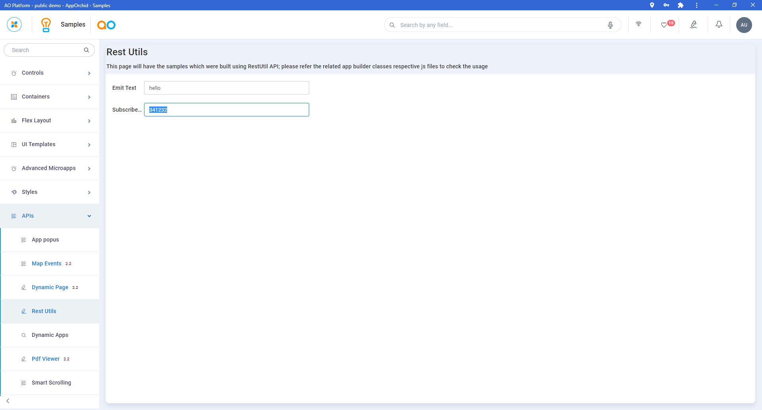Collapse the APIs section chevron
The height and width of the screenshot is (410, 762).
tap(89, 216)
